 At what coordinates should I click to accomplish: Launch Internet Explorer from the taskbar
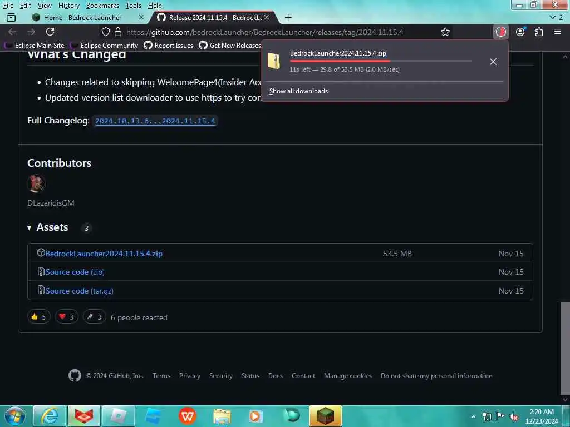point(50,416)
